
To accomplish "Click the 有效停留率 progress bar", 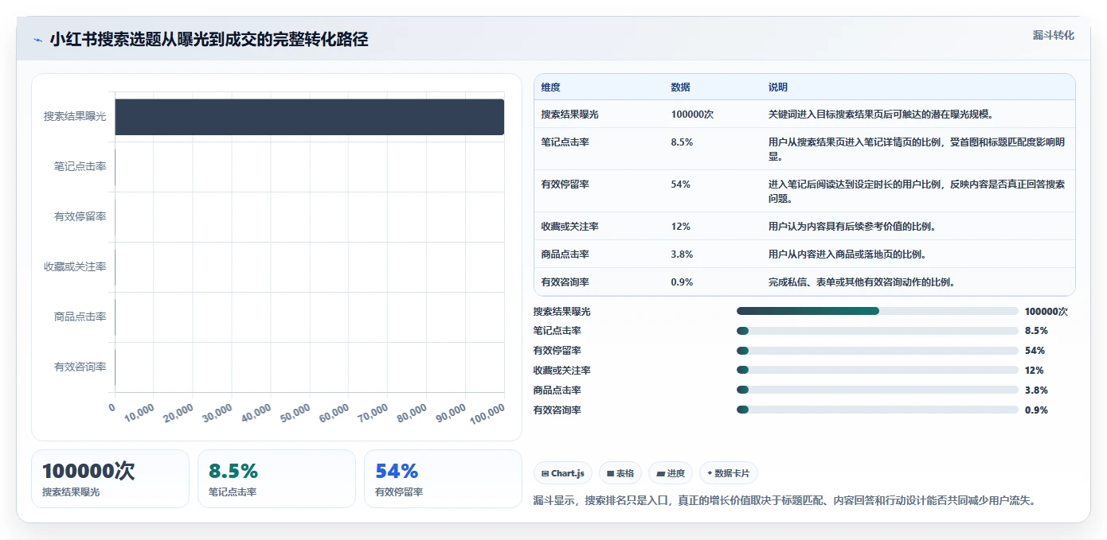I will pos(878,351).
